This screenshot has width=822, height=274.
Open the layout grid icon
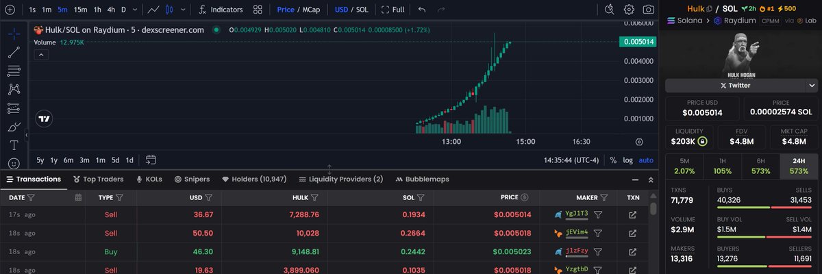(258, 10)
